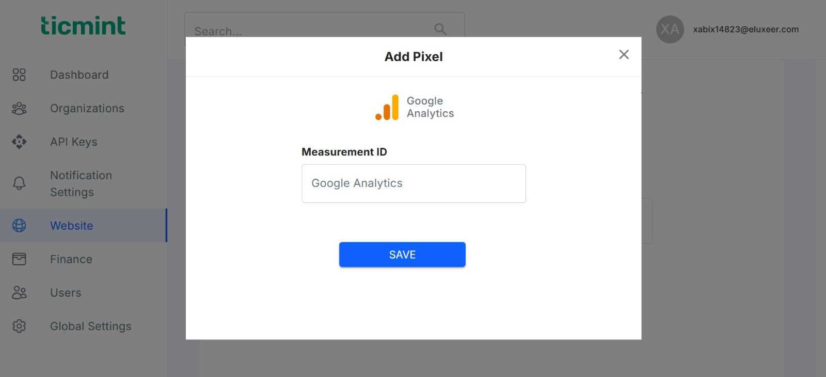This screenshot has width=826, height=377.
Task: Navigate to Users page
Action: pos(84,293)
